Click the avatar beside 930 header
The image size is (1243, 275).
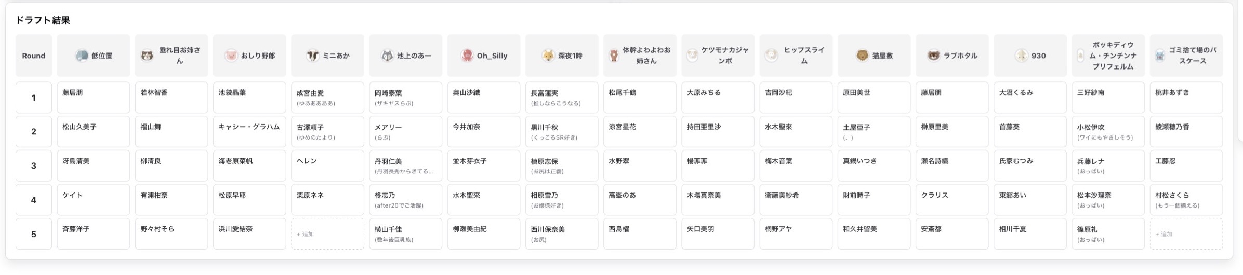[x=1021, y=56]
